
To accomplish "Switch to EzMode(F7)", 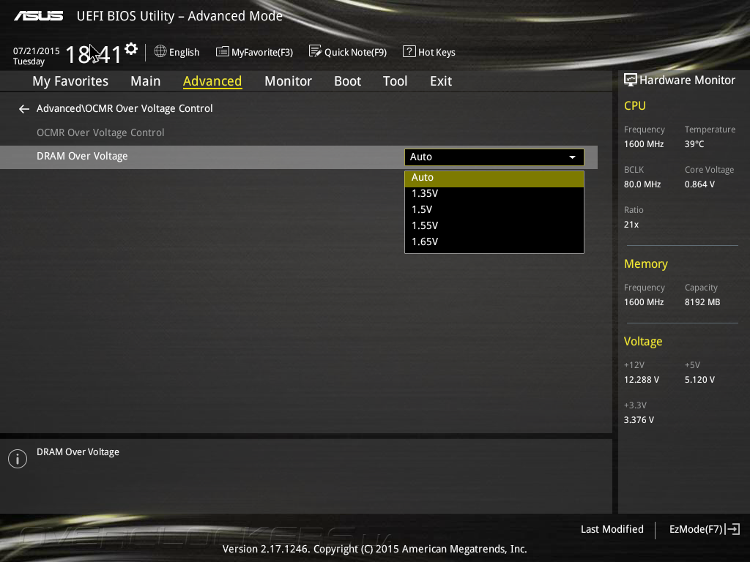I will pyautogui.click(x=704, y=529).
